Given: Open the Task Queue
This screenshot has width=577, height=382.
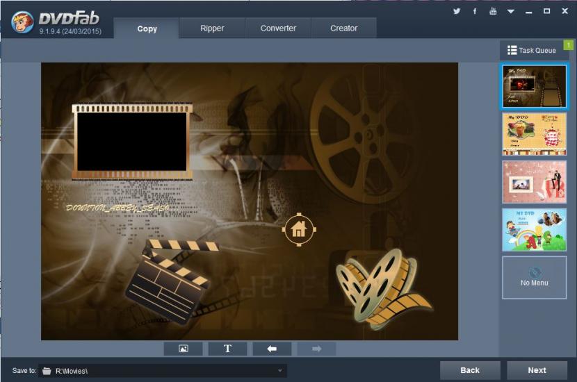Looking at the screenshot, I should coord(532,51).
